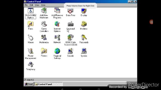Open the Printers folder icon
The height and width of the screenshot is (90, 161).
pos(44,51)
